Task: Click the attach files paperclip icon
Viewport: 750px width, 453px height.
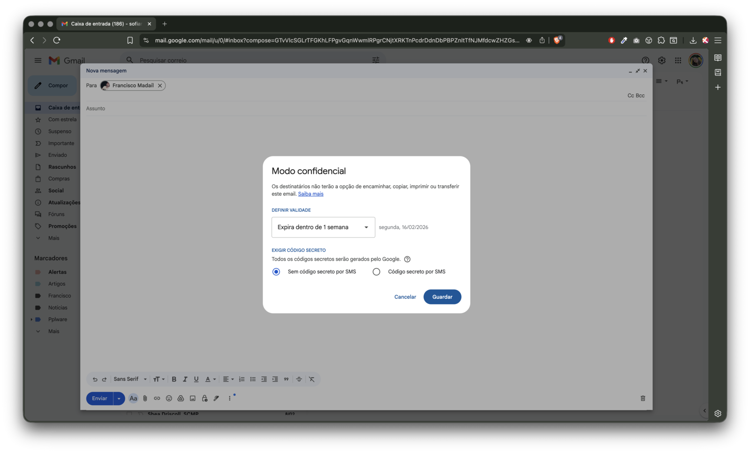Action: [x=145, y=398]
